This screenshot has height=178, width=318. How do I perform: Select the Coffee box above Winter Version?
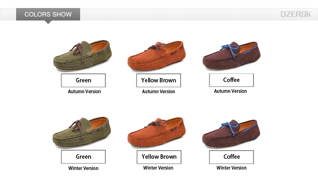click(x=231, y=157)
